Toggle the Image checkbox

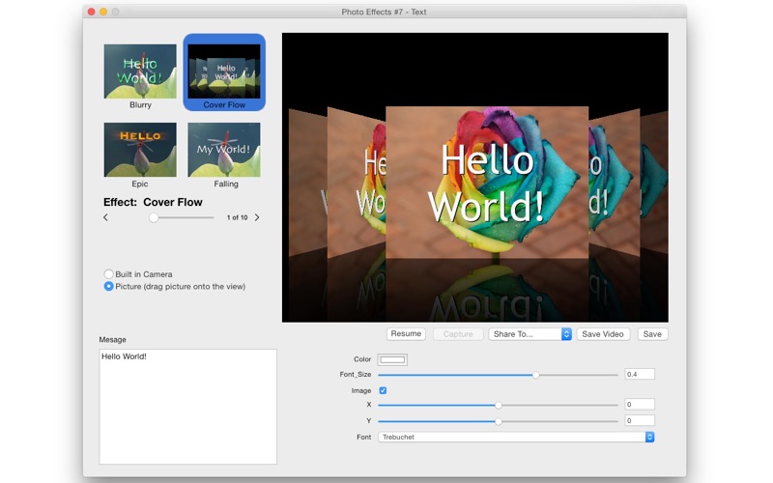pyautogui.click(x=383, y=390)
